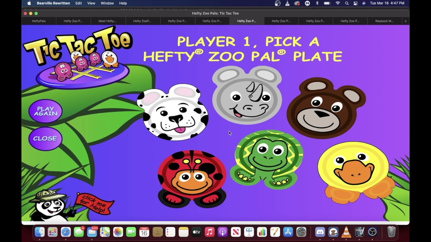This screenshot has height=242, width=431.
Task: Pick the Dalmatian dog plate
Action: click(173, 112)
